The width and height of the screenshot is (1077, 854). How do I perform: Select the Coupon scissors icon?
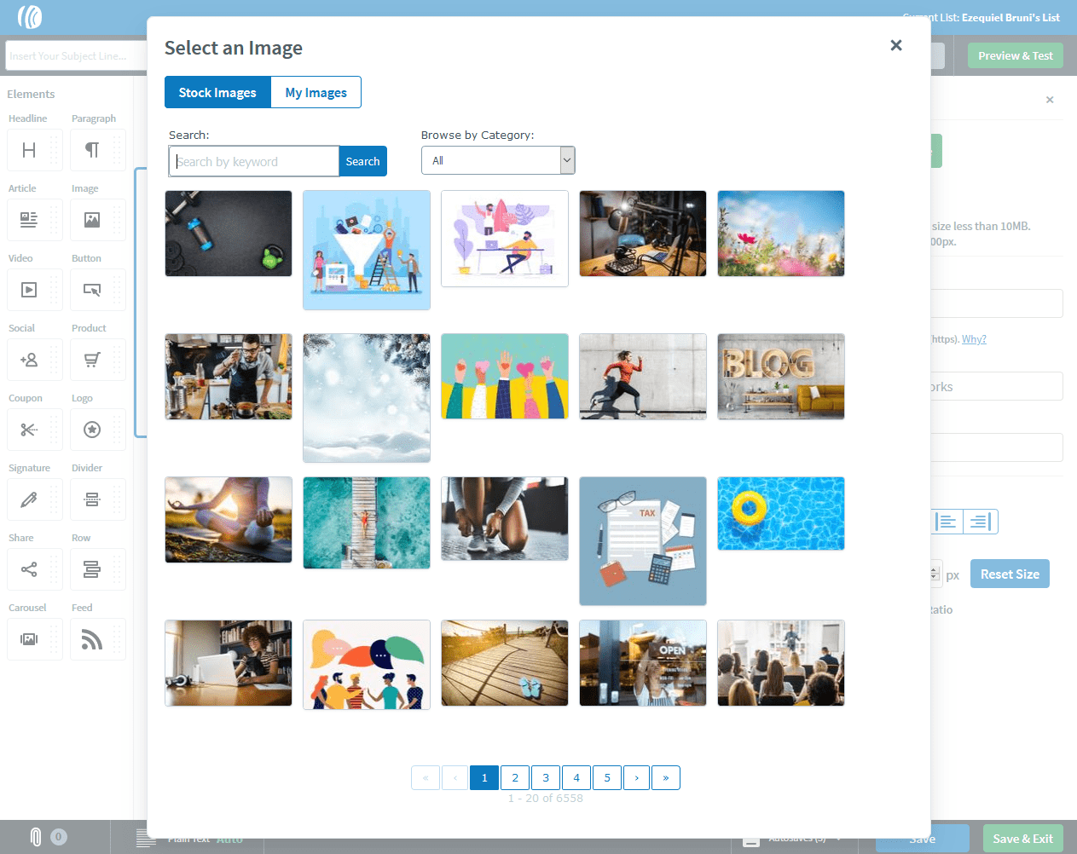[29, 430]
